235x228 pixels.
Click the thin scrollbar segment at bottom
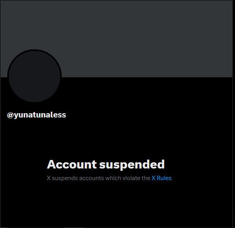tap(74, 228)
